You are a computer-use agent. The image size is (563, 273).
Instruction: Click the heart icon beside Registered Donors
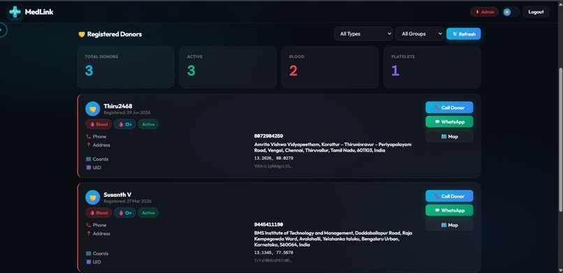[82, 34]
